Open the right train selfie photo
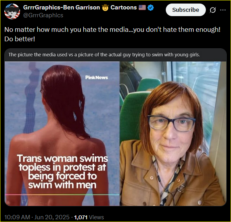Image resolution: width=231 pixels, height=222 pixels. [x=173, y=134]
